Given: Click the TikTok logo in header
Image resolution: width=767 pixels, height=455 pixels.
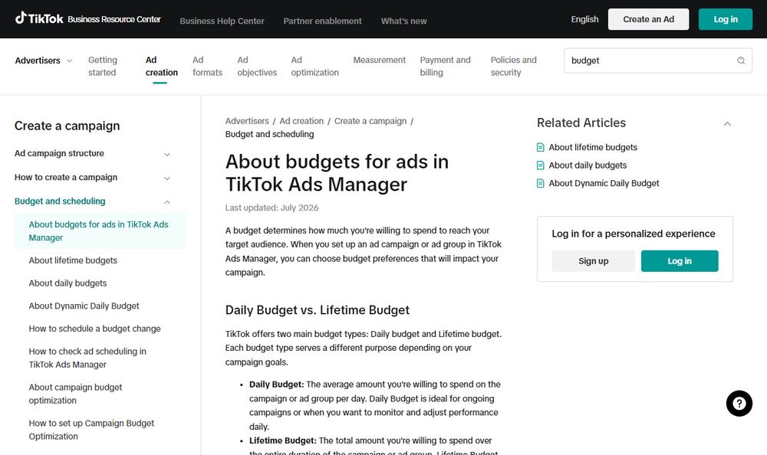Looking at the screenshot, I should coord(39,18).
